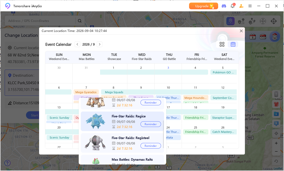Open Max Battles: Dynamax Ralts entry
The width and height of the screenshot is (284, 171).
tap(122, 160)
